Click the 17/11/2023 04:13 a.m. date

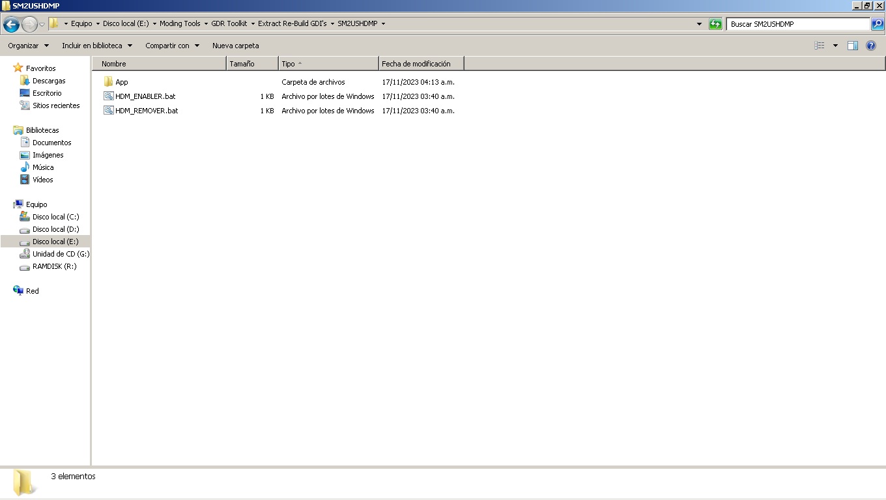(418, 82)
